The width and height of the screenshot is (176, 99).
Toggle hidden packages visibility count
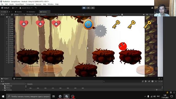click(161, 81)
